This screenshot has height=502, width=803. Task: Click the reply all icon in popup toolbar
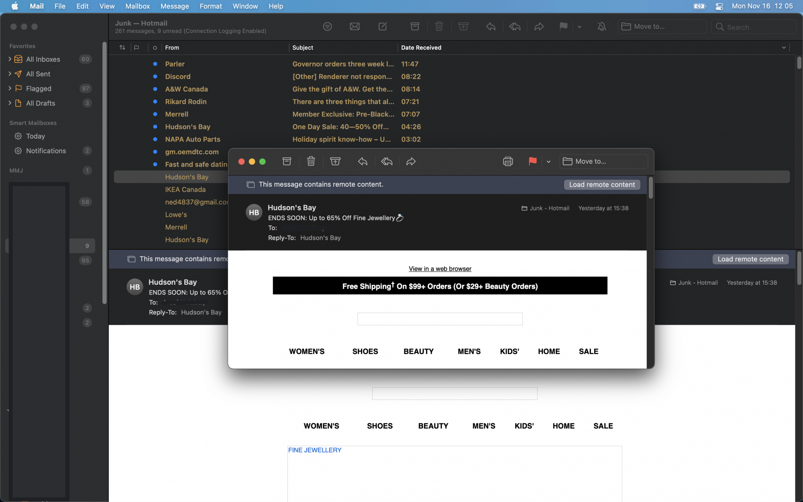387,161
